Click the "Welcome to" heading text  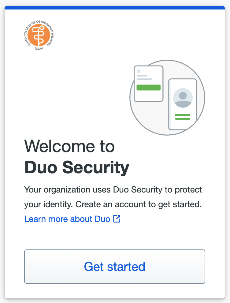coord(69,146)
